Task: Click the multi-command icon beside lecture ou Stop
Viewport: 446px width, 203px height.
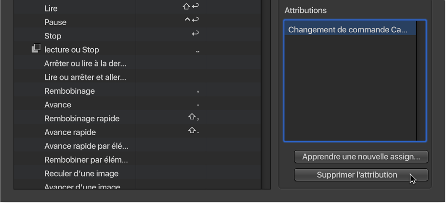Action: (x=36, y=49)
